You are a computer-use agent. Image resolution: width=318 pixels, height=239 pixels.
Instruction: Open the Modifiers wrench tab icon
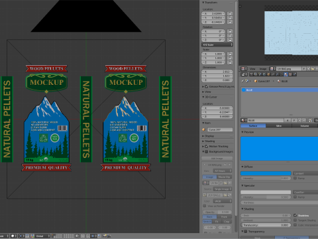277,74
